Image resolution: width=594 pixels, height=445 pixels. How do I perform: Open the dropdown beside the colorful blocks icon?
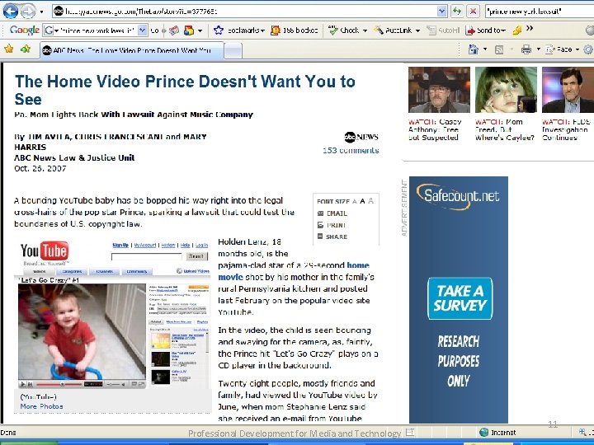click(x=200, y=30)
